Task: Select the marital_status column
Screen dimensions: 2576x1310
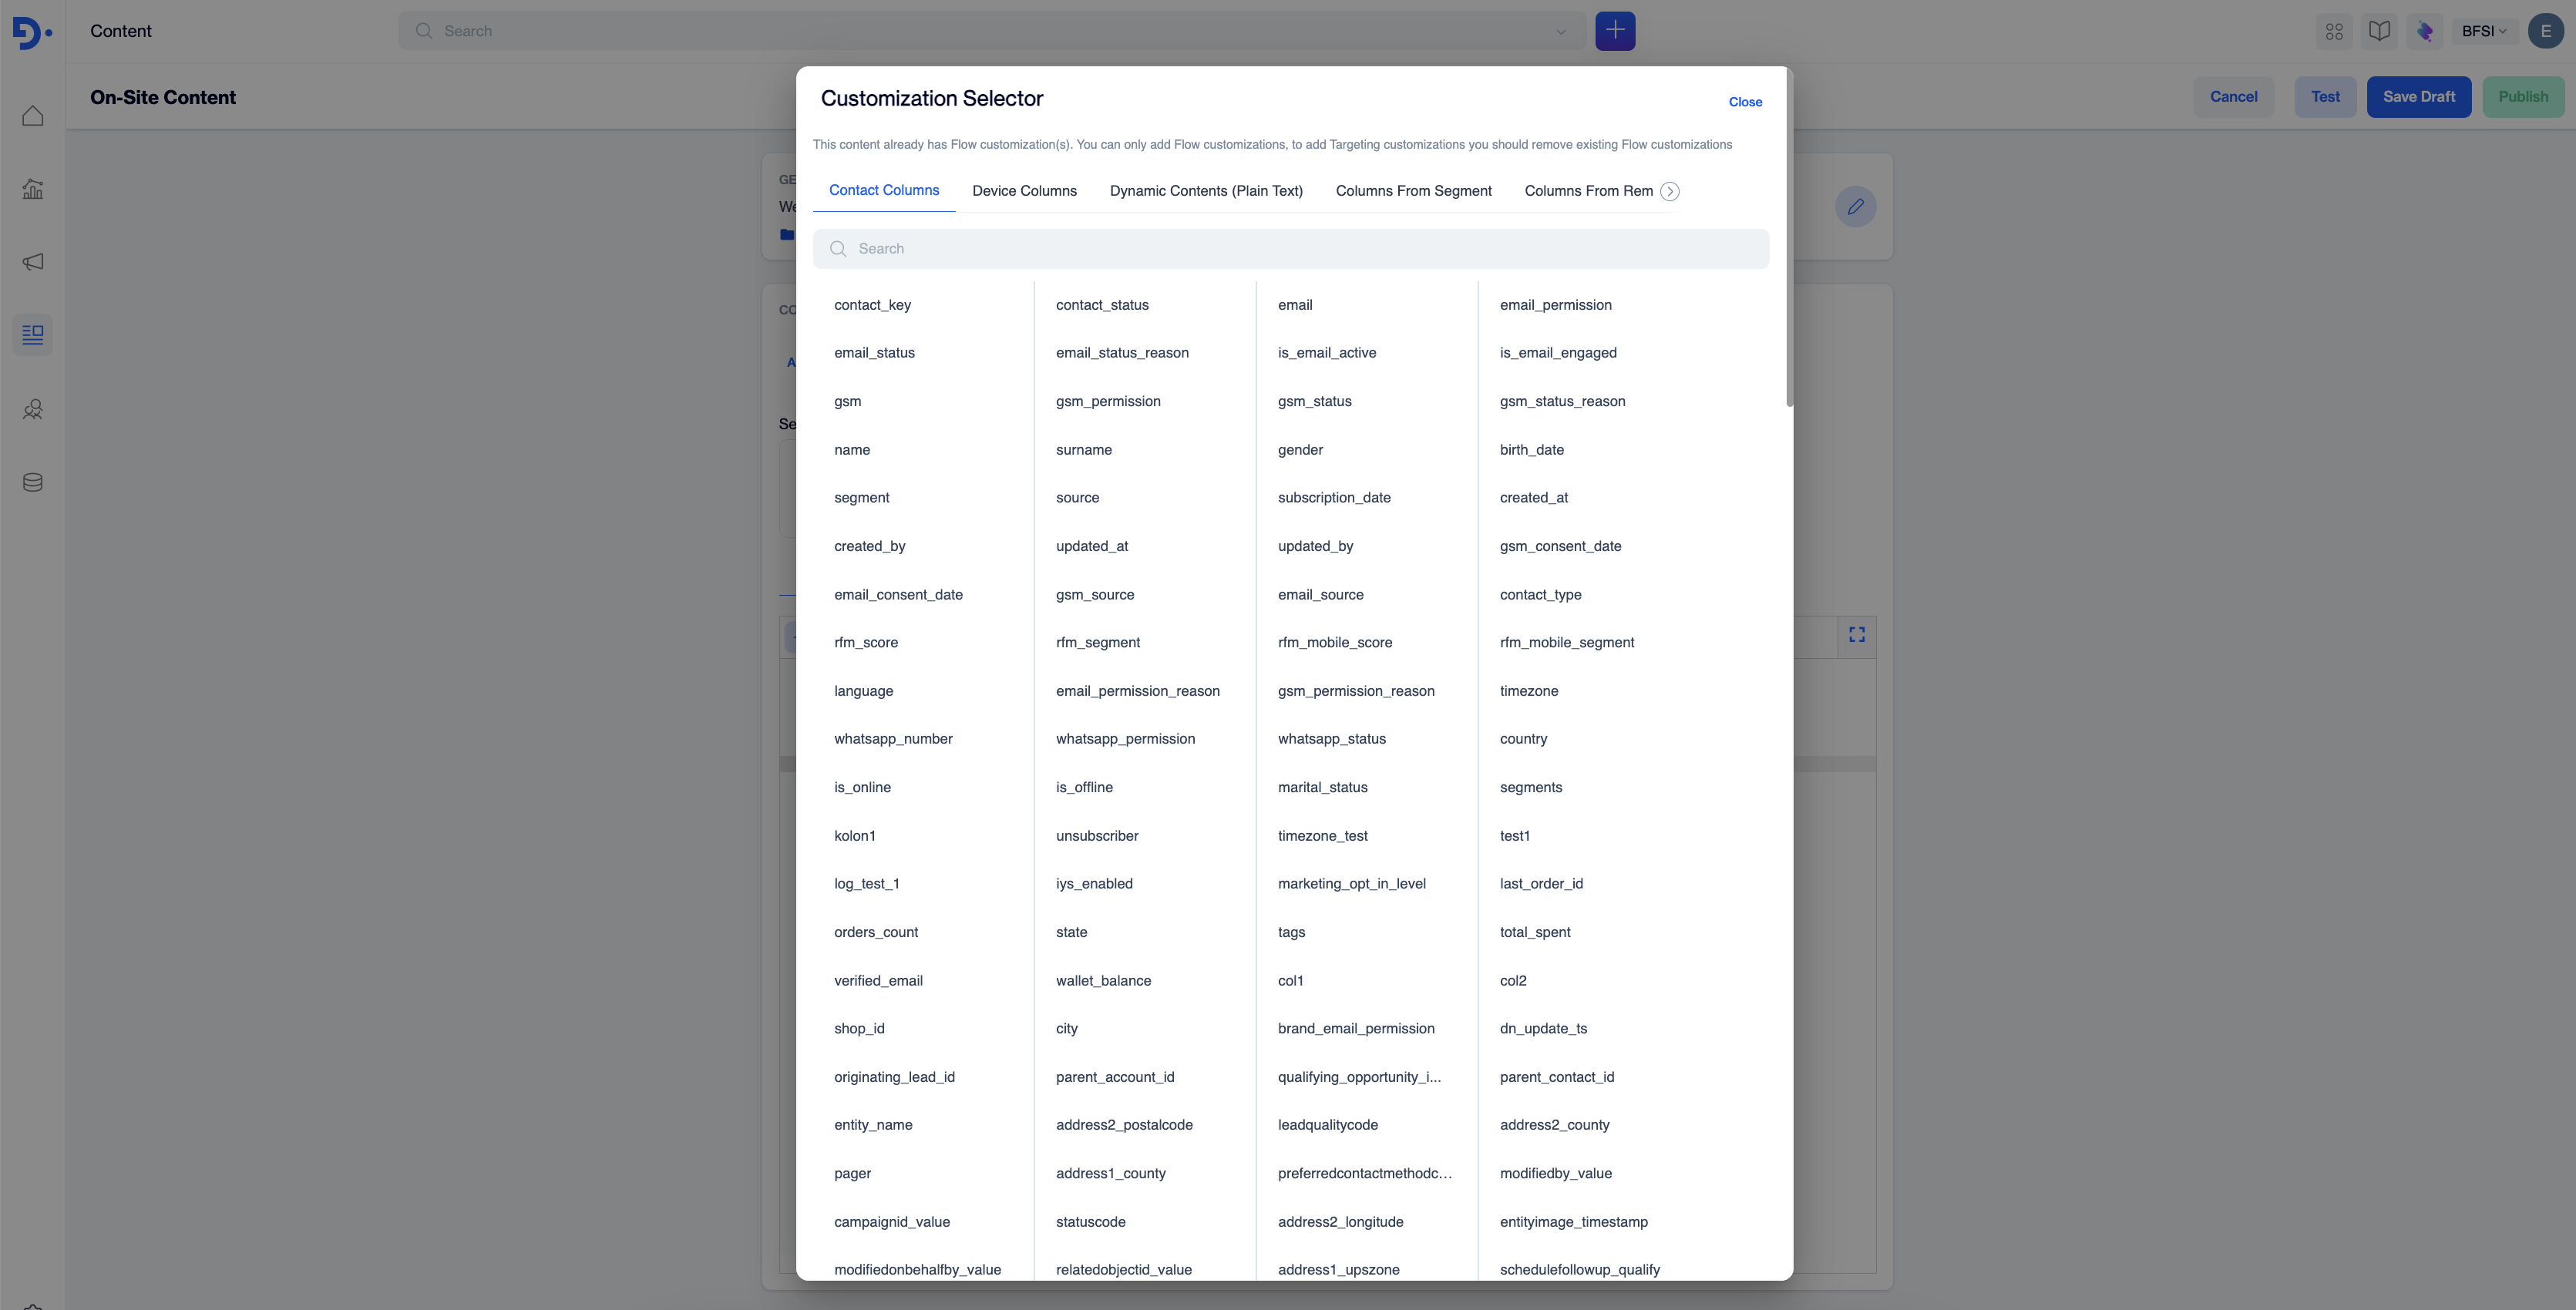Action: point(1322,788)
